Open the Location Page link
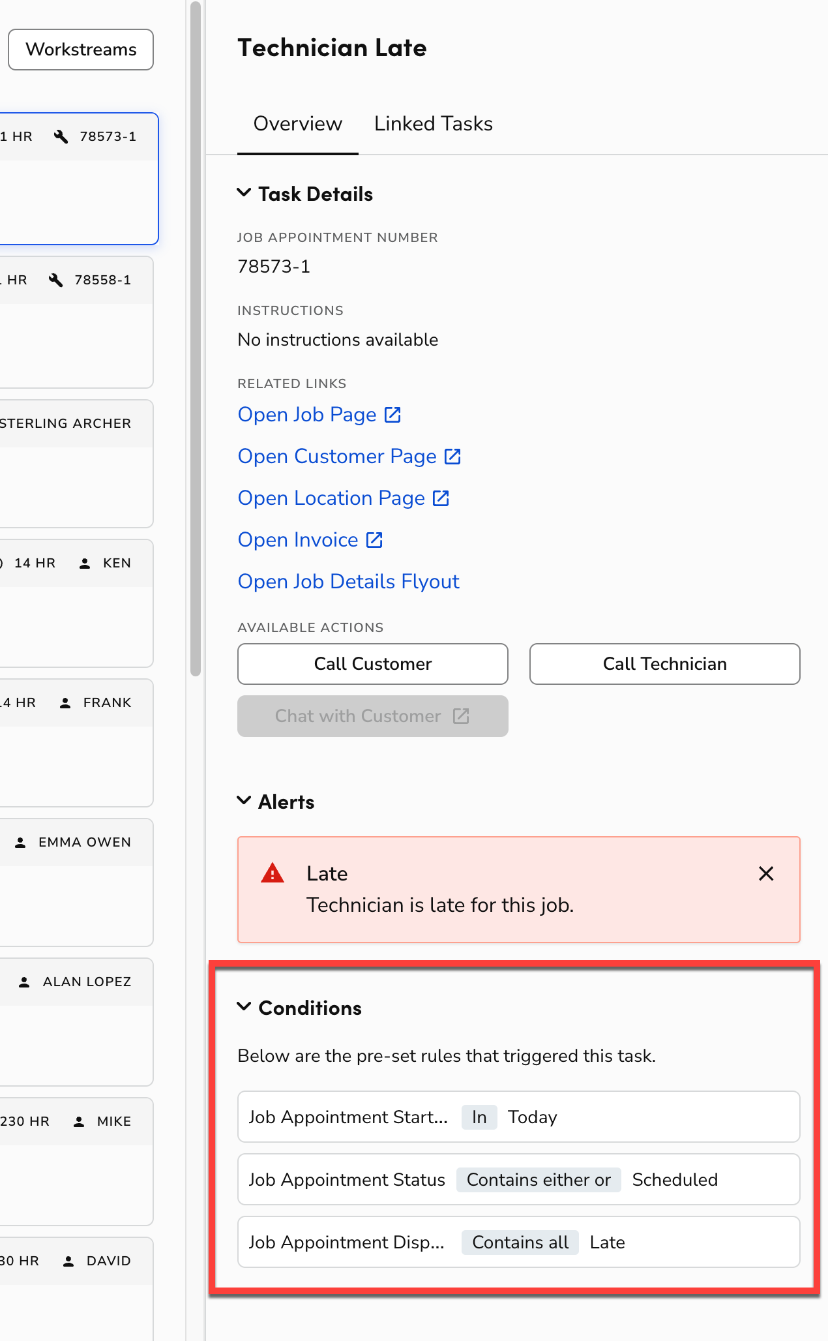Image resolution: width=828 pixels, height=1341 pixels. point(344,498)
